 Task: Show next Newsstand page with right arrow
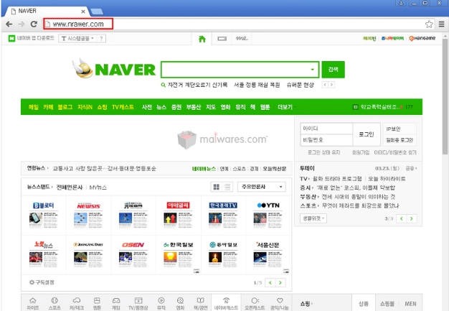click(x=280, y=282)
